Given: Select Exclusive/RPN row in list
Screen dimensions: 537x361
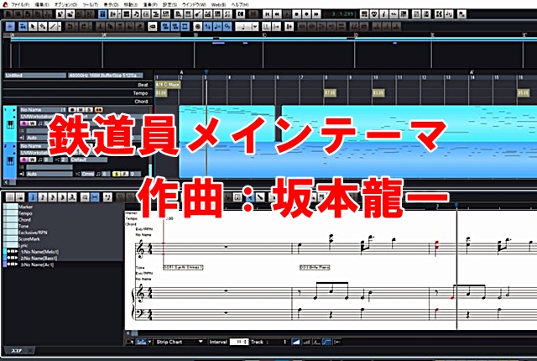Looking at the screenshot, I should pos(33,233).
